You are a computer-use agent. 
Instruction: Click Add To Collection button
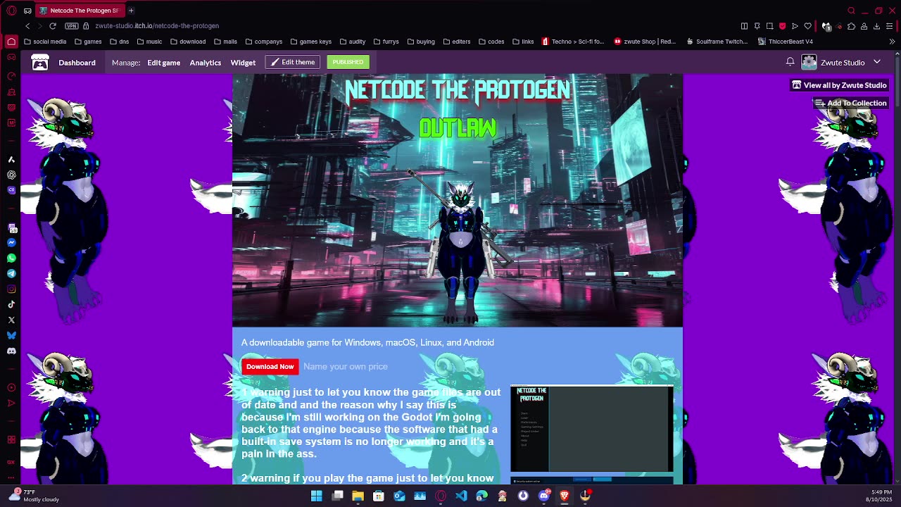pyautogui.click(x=850, y=103)
